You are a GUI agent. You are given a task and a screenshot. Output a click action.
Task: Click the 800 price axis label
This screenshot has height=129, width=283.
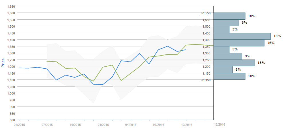[12, 120]
